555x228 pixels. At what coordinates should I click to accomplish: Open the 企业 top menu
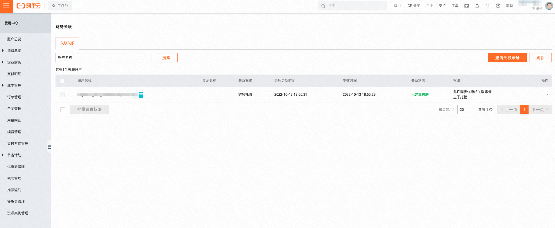[429, 6]
